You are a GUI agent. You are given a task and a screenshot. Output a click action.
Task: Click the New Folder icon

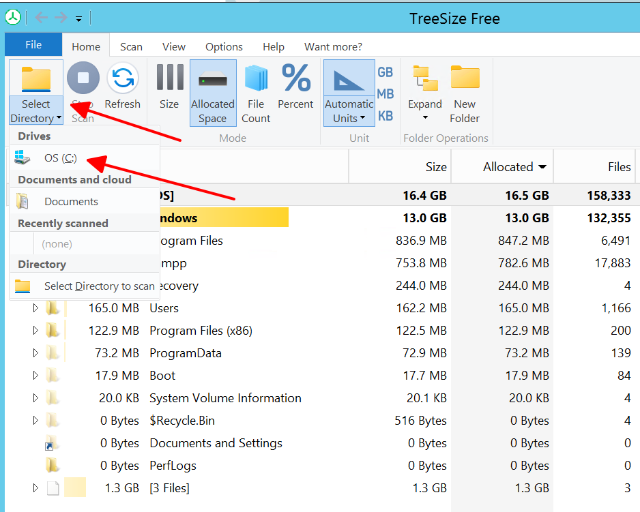[465, 77]
